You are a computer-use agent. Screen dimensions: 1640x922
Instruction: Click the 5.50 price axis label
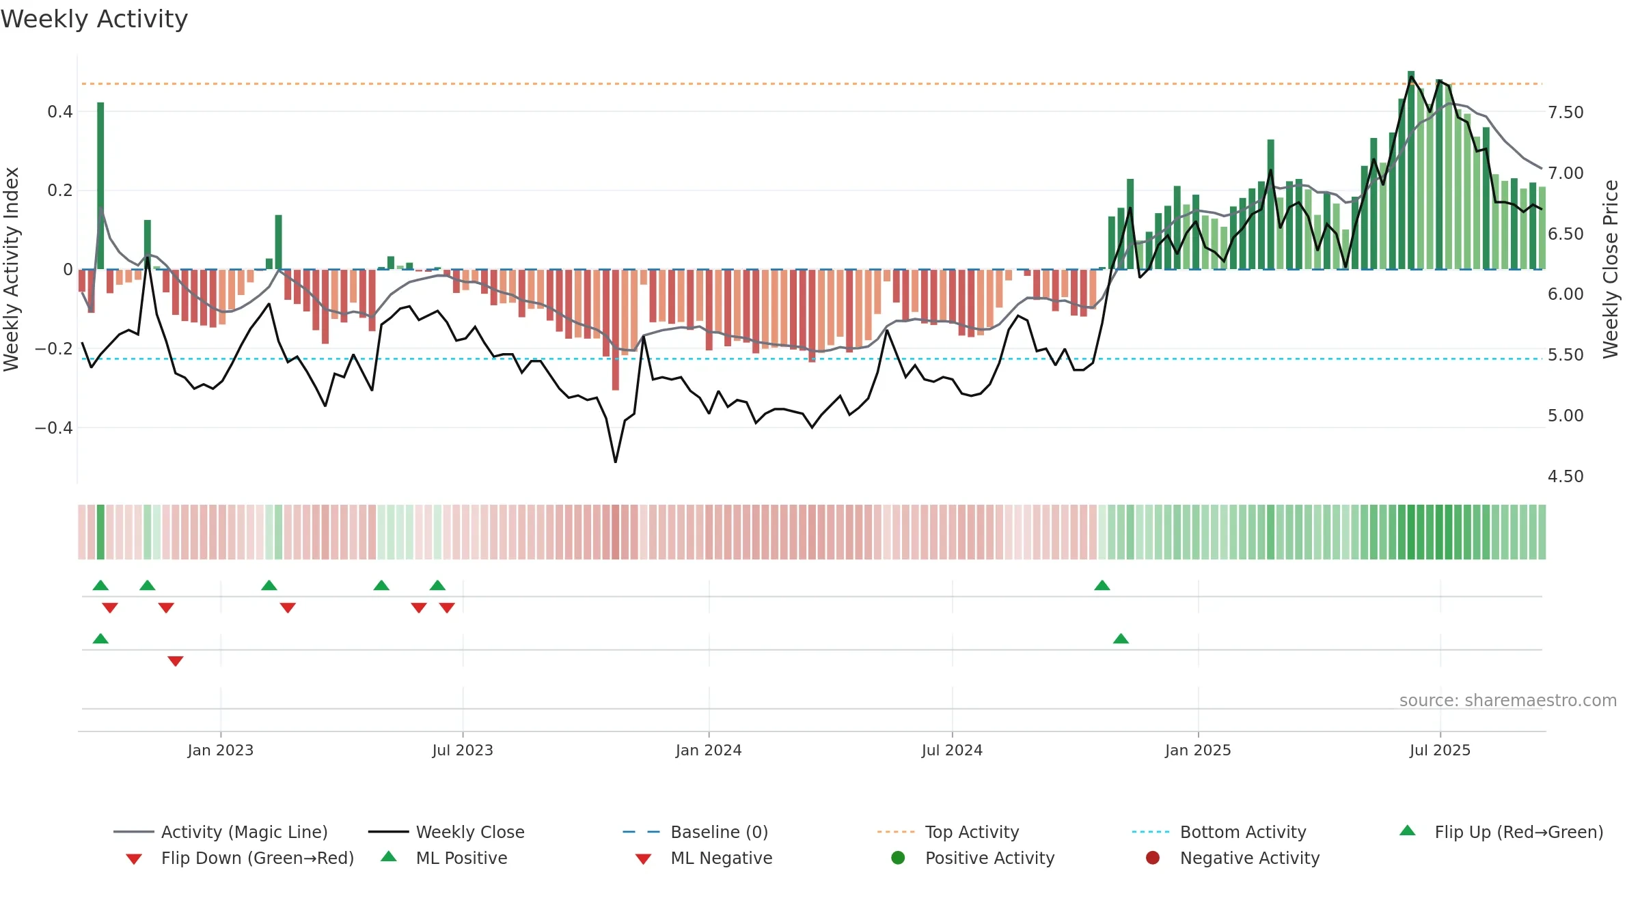coord(1566,355)
